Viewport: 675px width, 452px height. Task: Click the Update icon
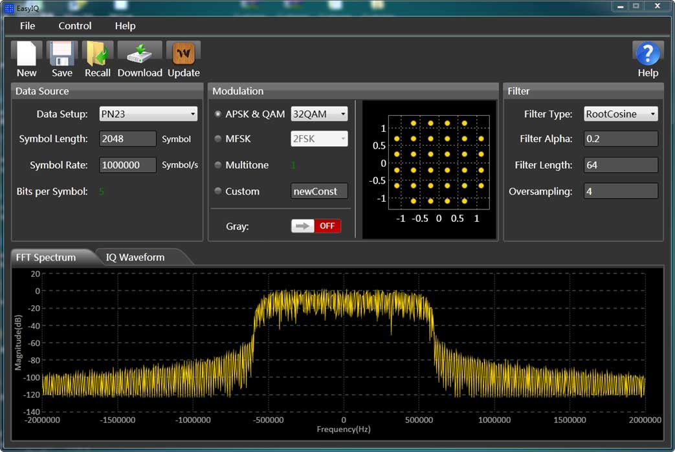(x=183, y=54)
